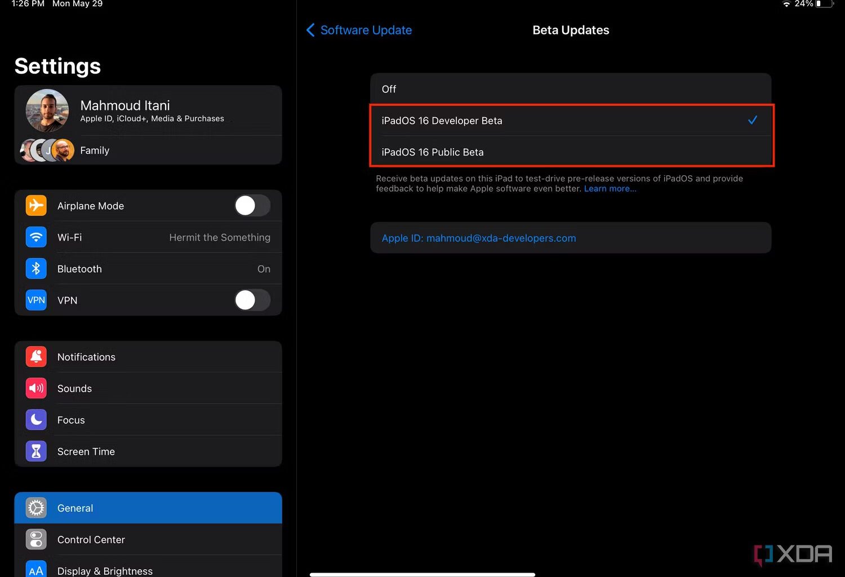Tap the Wi-Fi icon in sidebar

(x=36, y=237)
